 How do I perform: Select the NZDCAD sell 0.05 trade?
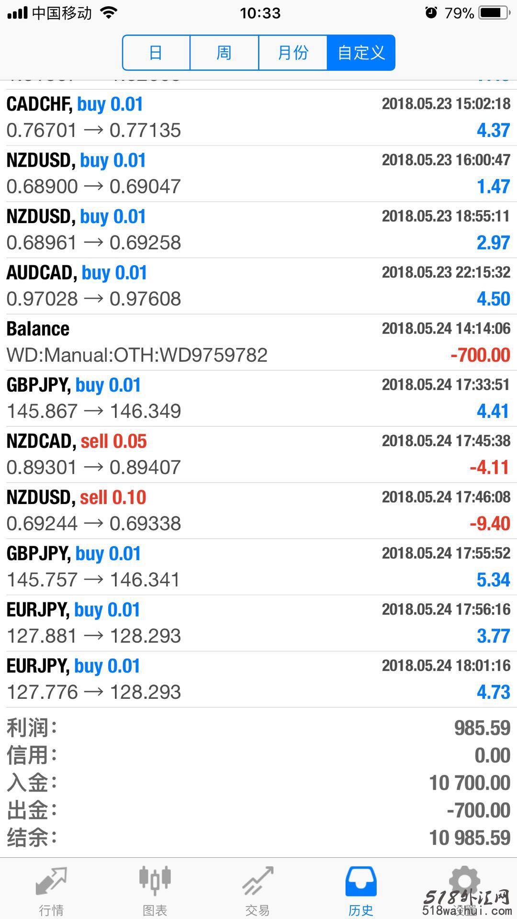tap(258, 454)
